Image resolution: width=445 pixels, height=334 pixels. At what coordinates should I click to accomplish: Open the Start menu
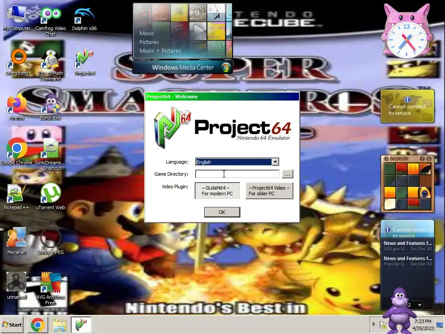point(12,324)
